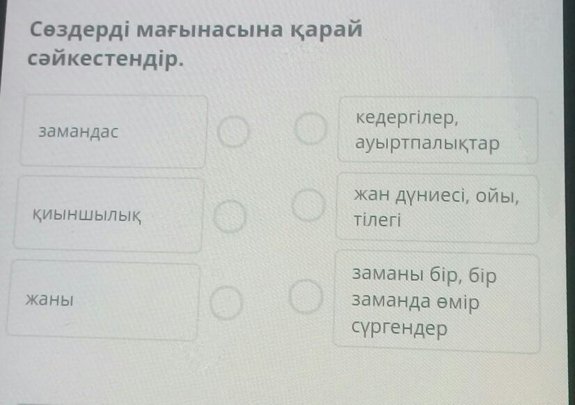
Task: Select the connector circle beside жаны
Action: [x=226, y=301]
